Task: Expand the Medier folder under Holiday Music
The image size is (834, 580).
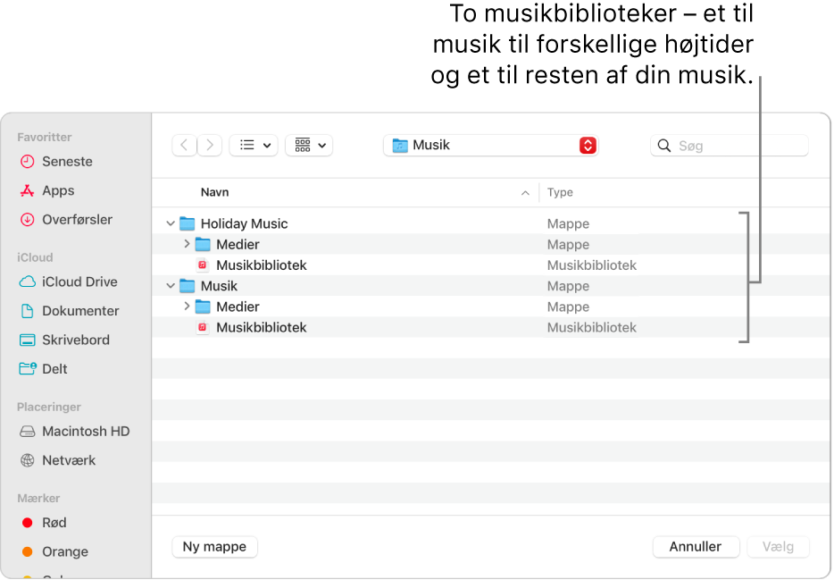Action: click(x=187, y=244)
